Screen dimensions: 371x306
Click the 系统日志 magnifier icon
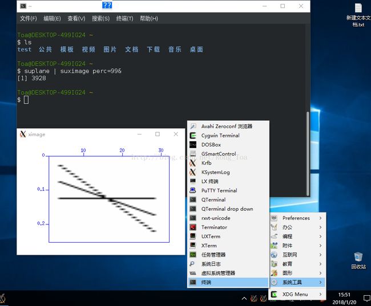point(192,264)
